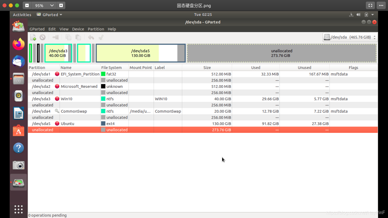This screenshot has height=218, width=388.
Task: Click the Undo last operation icon
Action: point(91,37)
